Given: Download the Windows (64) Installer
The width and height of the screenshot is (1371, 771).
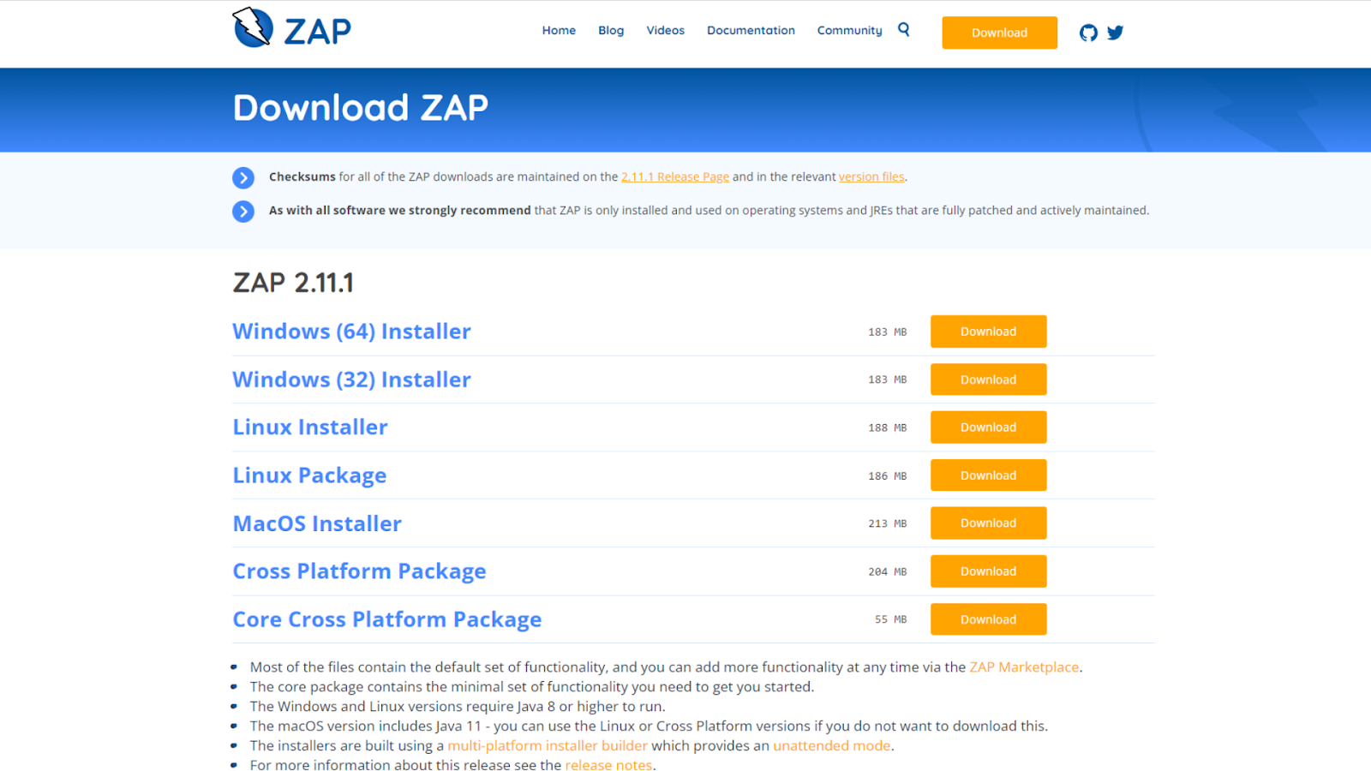Looking at the screenshot, I should coord(988,332).
